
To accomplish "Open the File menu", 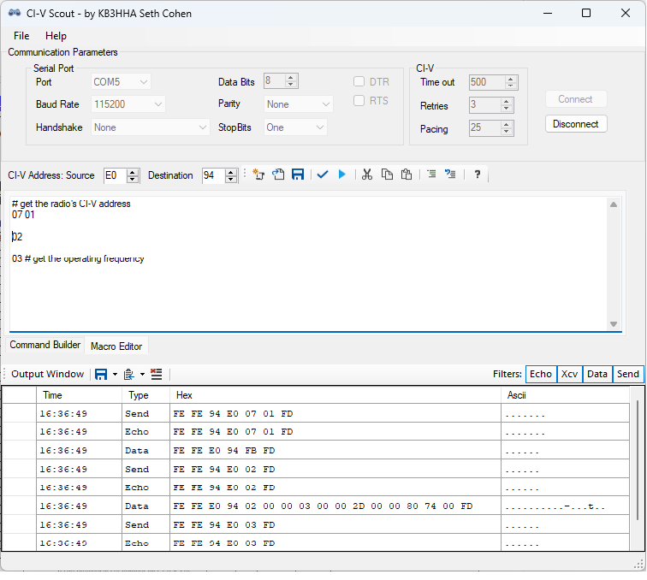I will (21, 36).
